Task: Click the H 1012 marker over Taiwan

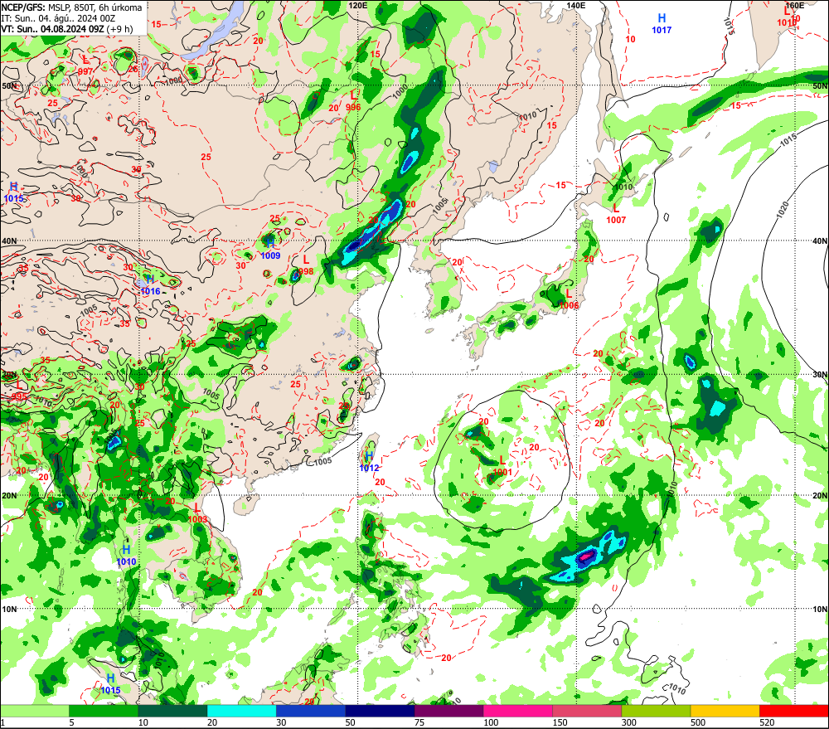Action: (x=369, y=463)
